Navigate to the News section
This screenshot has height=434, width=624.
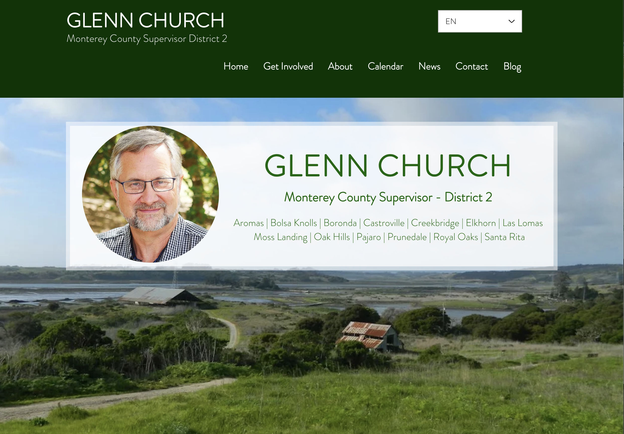click(429, 66)
